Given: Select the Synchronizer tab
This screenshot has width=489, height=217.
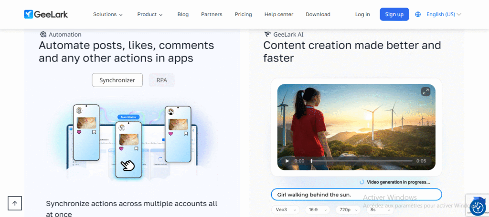Looking at the screenshot, I should pyautogui.click(x=117, y=80).
